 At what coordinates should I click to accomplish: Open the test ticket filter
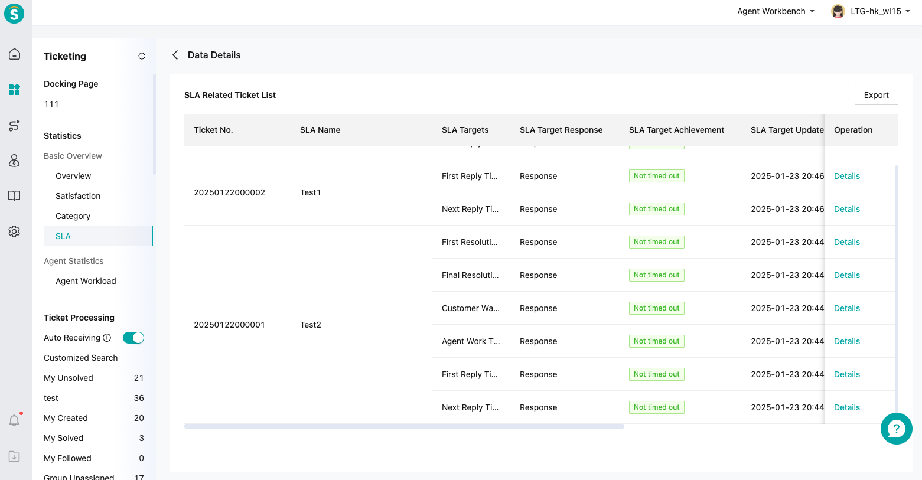click(94, 398)
